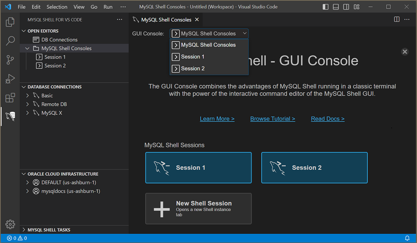Viewport: 417px width, 243px height.
Task: Click the New Shell Session button
Action: 198,209
